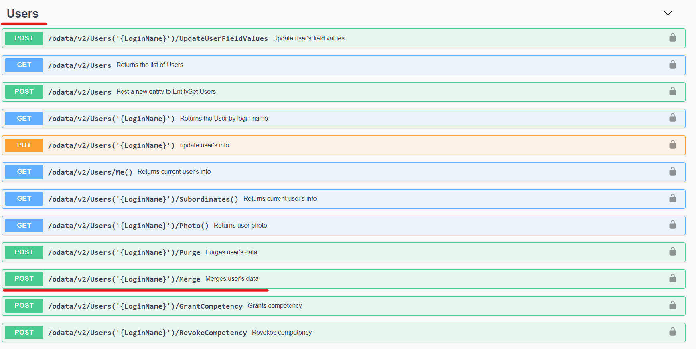Click the PUT method badge
This screenshot has width=696, height=349.
[24, 145]
